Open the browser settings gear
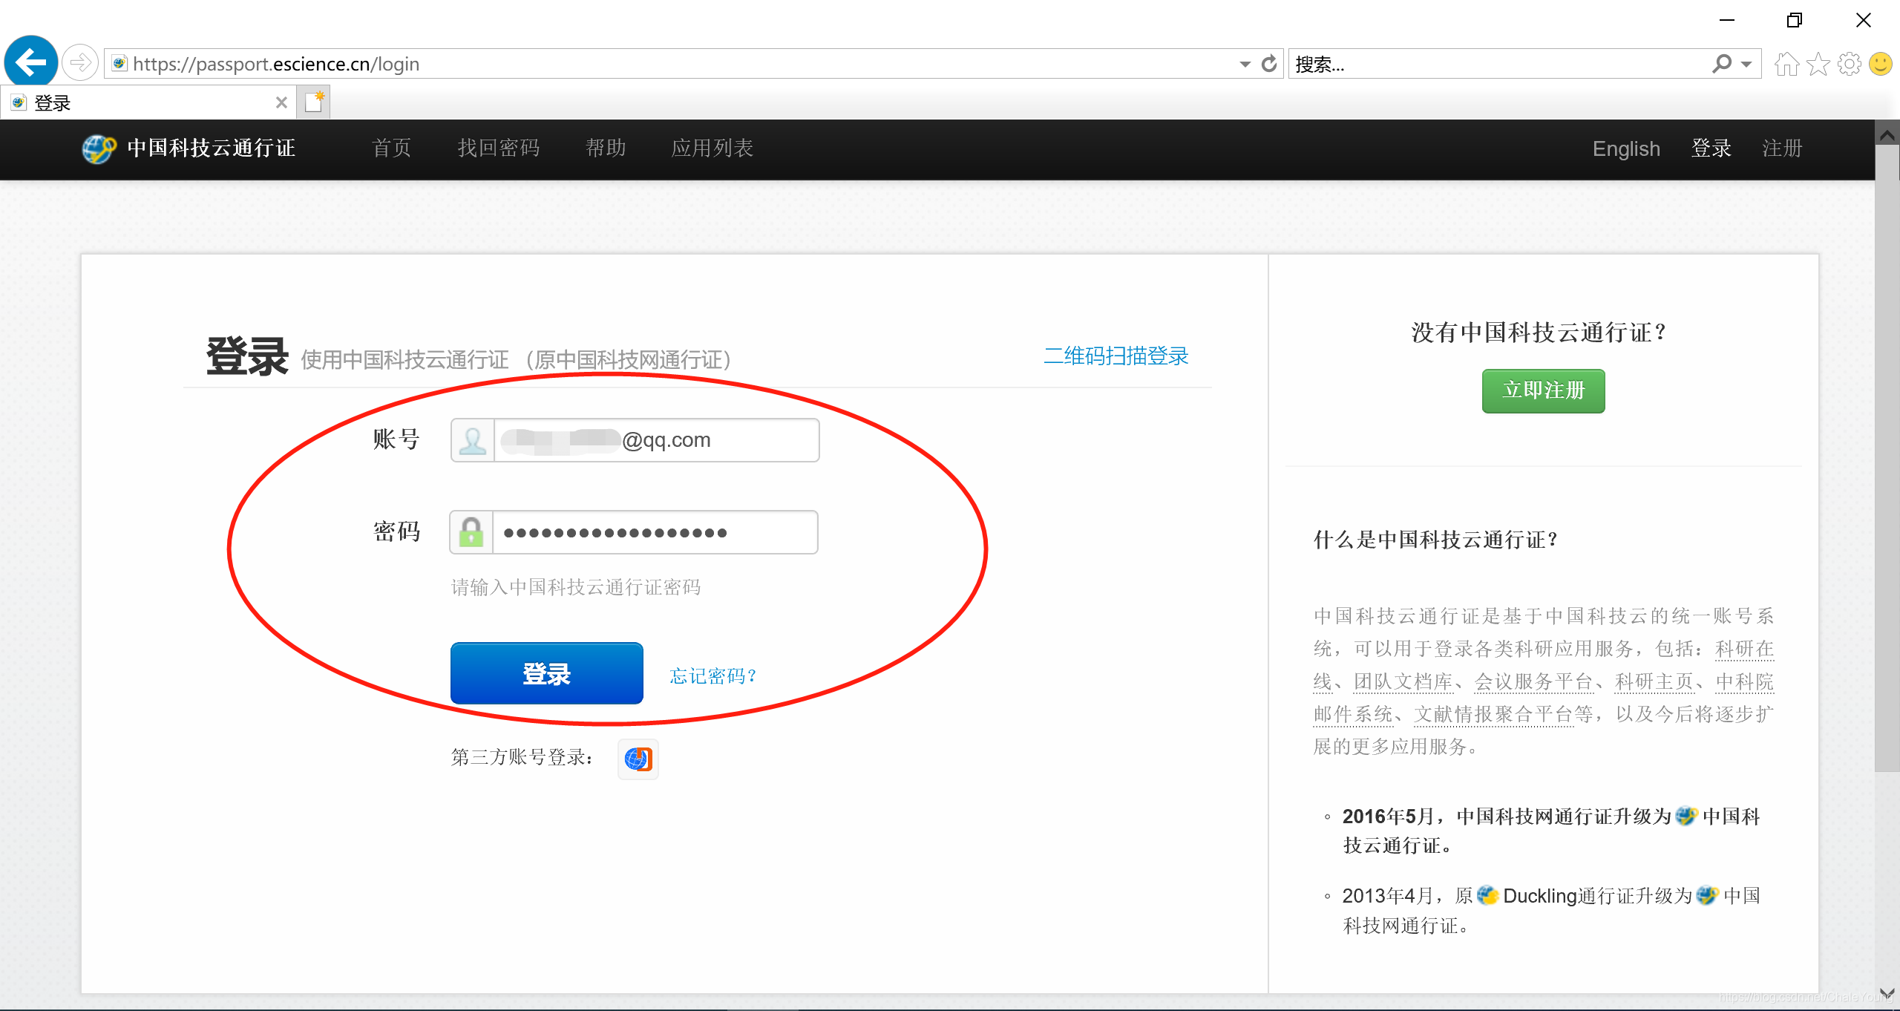This screenshot has width=1900, height=1011. (1849, 65)
